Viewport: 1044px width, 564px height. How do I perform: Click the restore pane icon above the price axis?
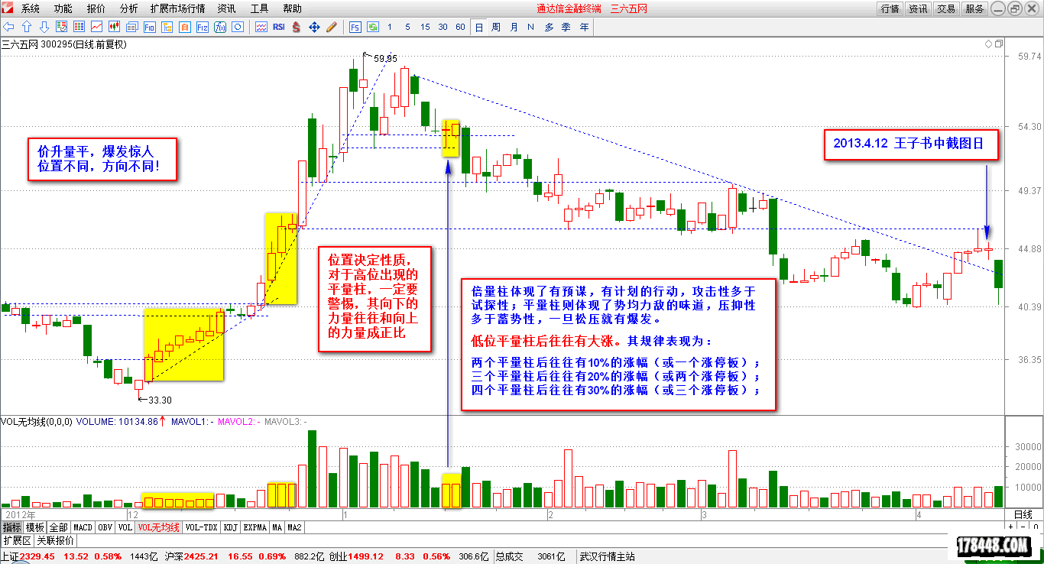coord(1000,44)
